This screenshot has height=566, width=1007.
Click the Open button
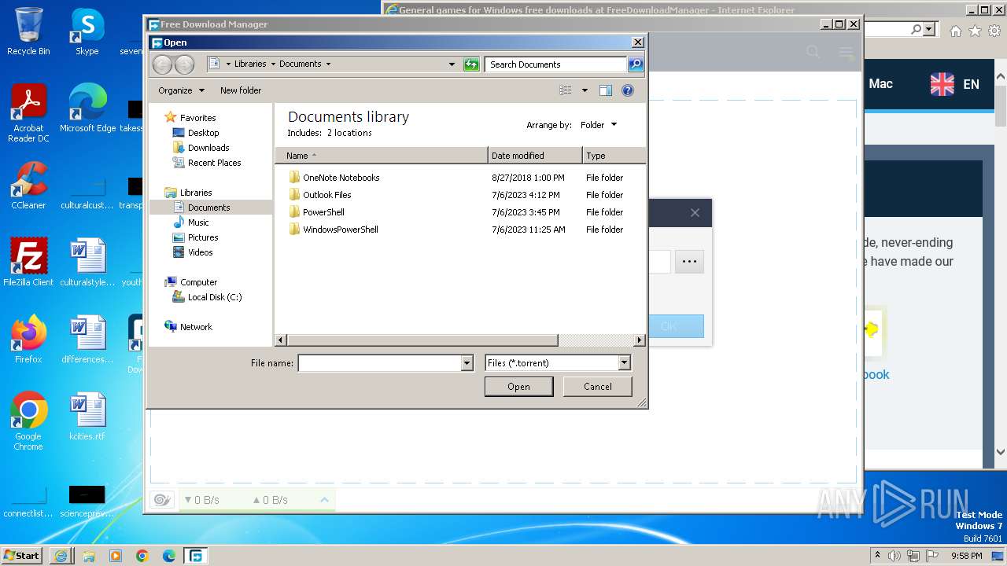coord(518,387)
